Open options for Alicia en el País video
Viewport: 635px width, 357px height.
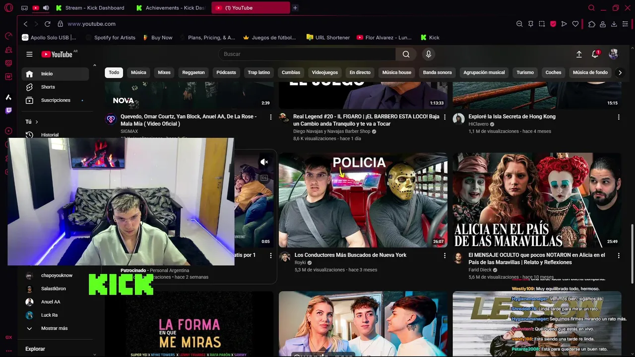pos(619,255)
